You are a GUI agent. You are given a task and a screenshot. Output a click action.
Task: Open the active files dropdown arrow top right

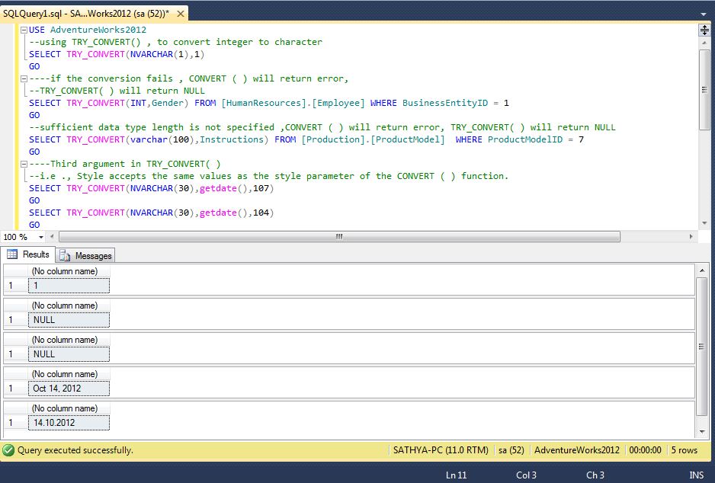click(704, 13)
